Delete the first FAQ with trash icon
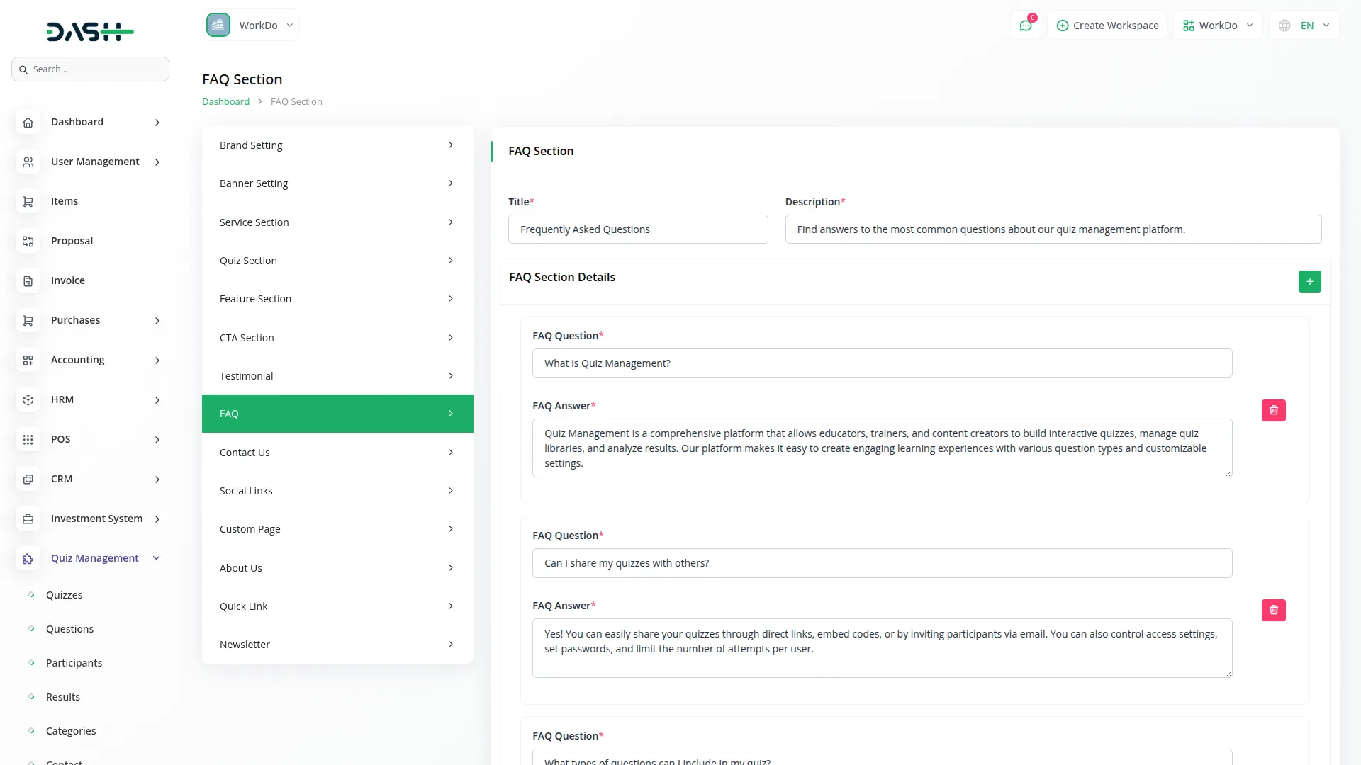 [1273, 410]
